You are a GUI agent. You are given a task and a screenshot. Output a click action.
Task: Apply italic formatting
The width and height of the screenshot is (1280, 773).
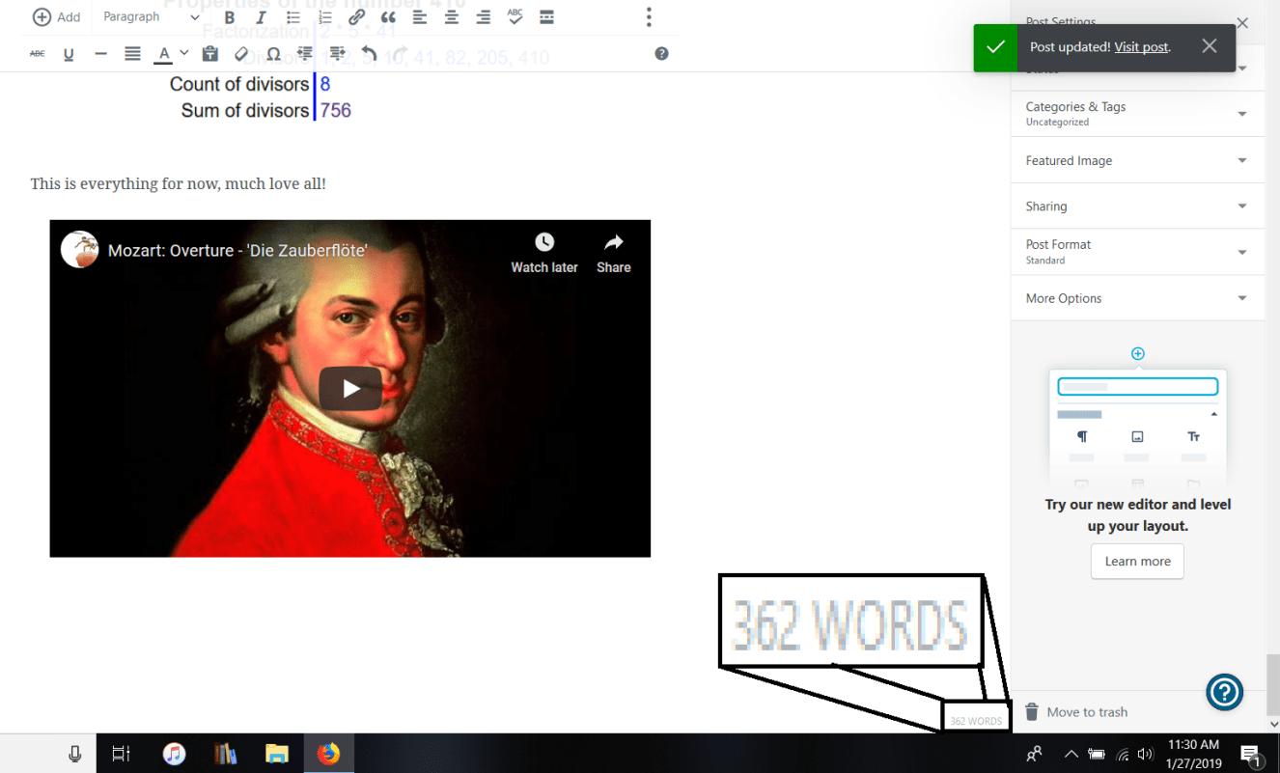tap(261, 16)
